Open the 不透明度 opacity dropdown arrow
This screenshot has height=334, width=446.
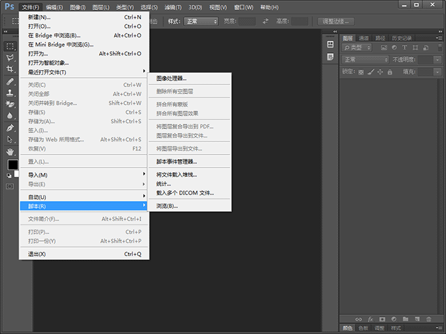point(437,60)
